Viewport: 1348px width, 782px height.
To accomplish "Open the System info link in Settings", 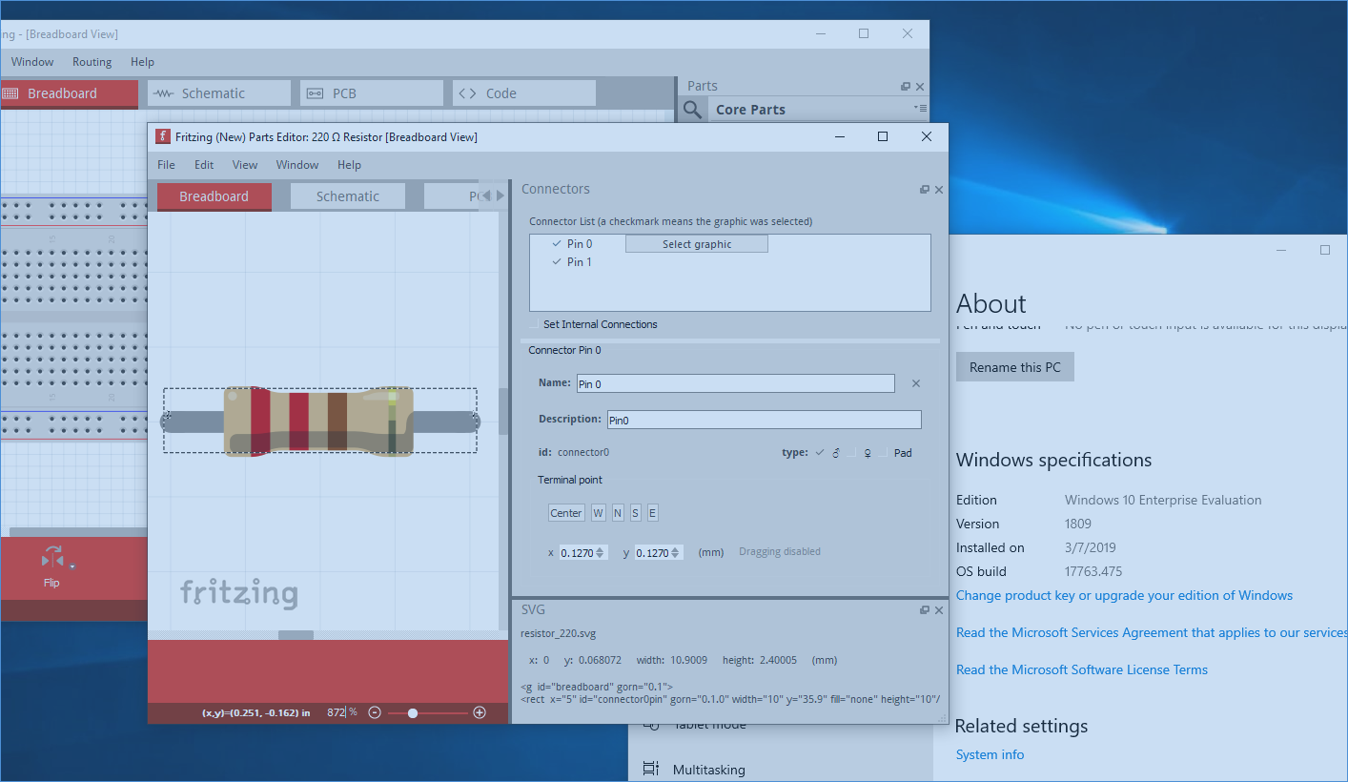I will [x=990, y=754].
